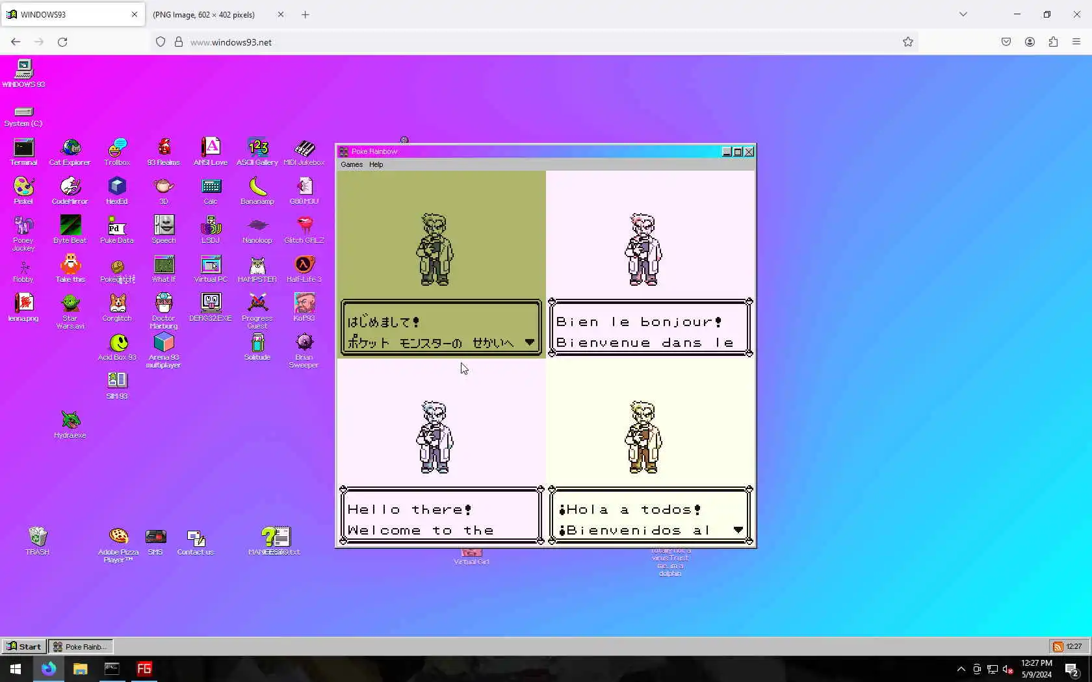Open the Firefox extensions button

(1053, 42)
